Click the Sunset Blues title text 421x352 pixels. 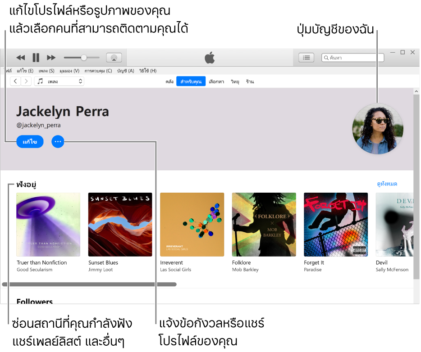[x=103, y=263]
